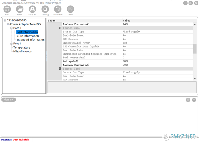
Task: Open the Setting gear icon
Action: [x=45, y=9]
